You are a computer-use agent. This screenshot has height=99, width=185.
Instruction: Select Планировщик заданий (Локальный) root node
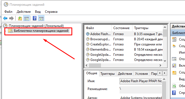point(36,26)
